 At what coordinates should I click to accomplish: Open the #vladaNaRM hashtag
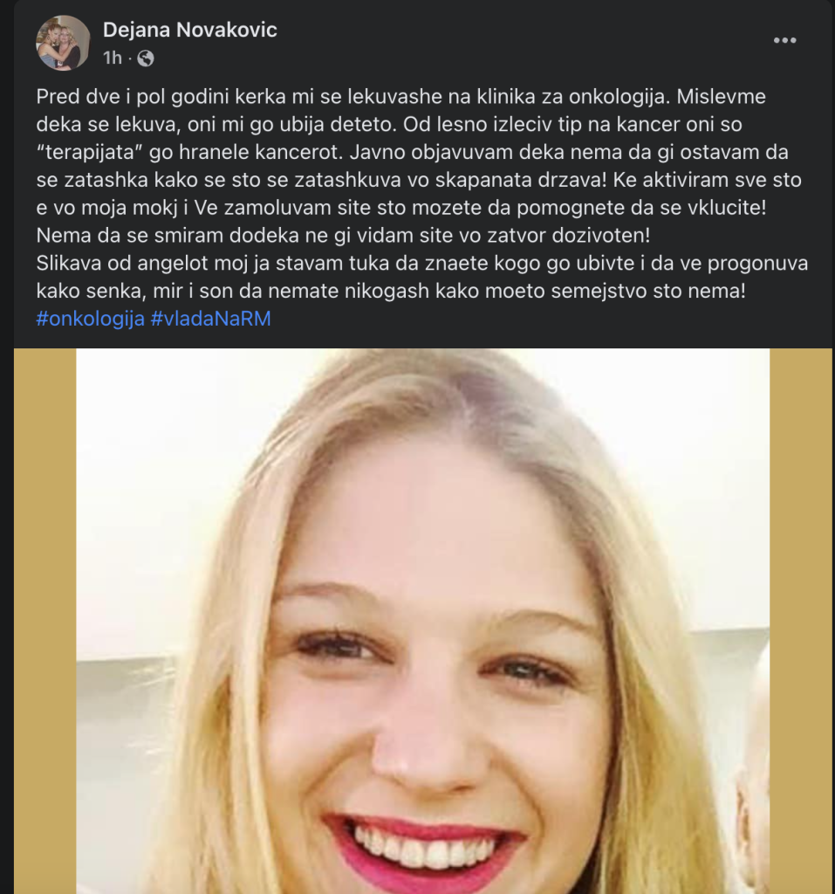(210, 319)
